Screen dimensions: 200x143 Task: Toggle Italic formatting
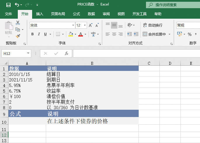(39, 34)
